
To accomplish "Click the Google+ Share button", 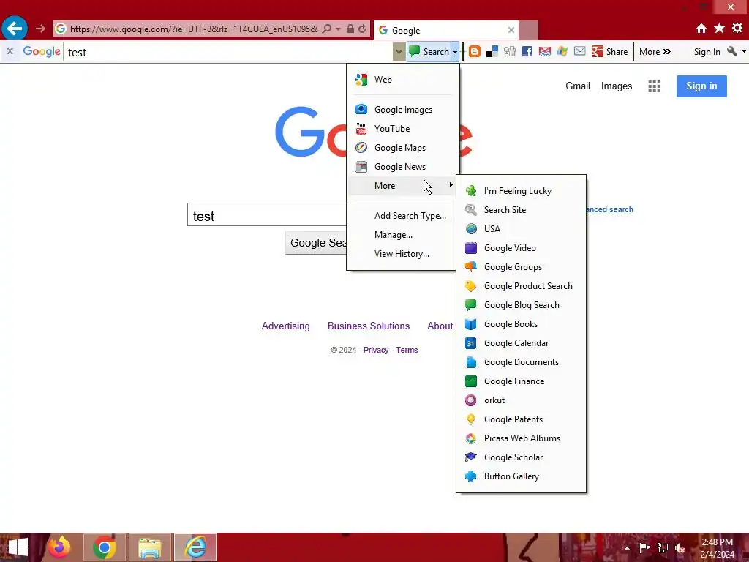I will tap(609, 52).
